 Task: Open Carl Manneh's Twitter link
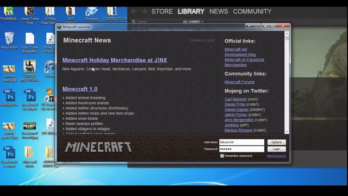(235, 99)
